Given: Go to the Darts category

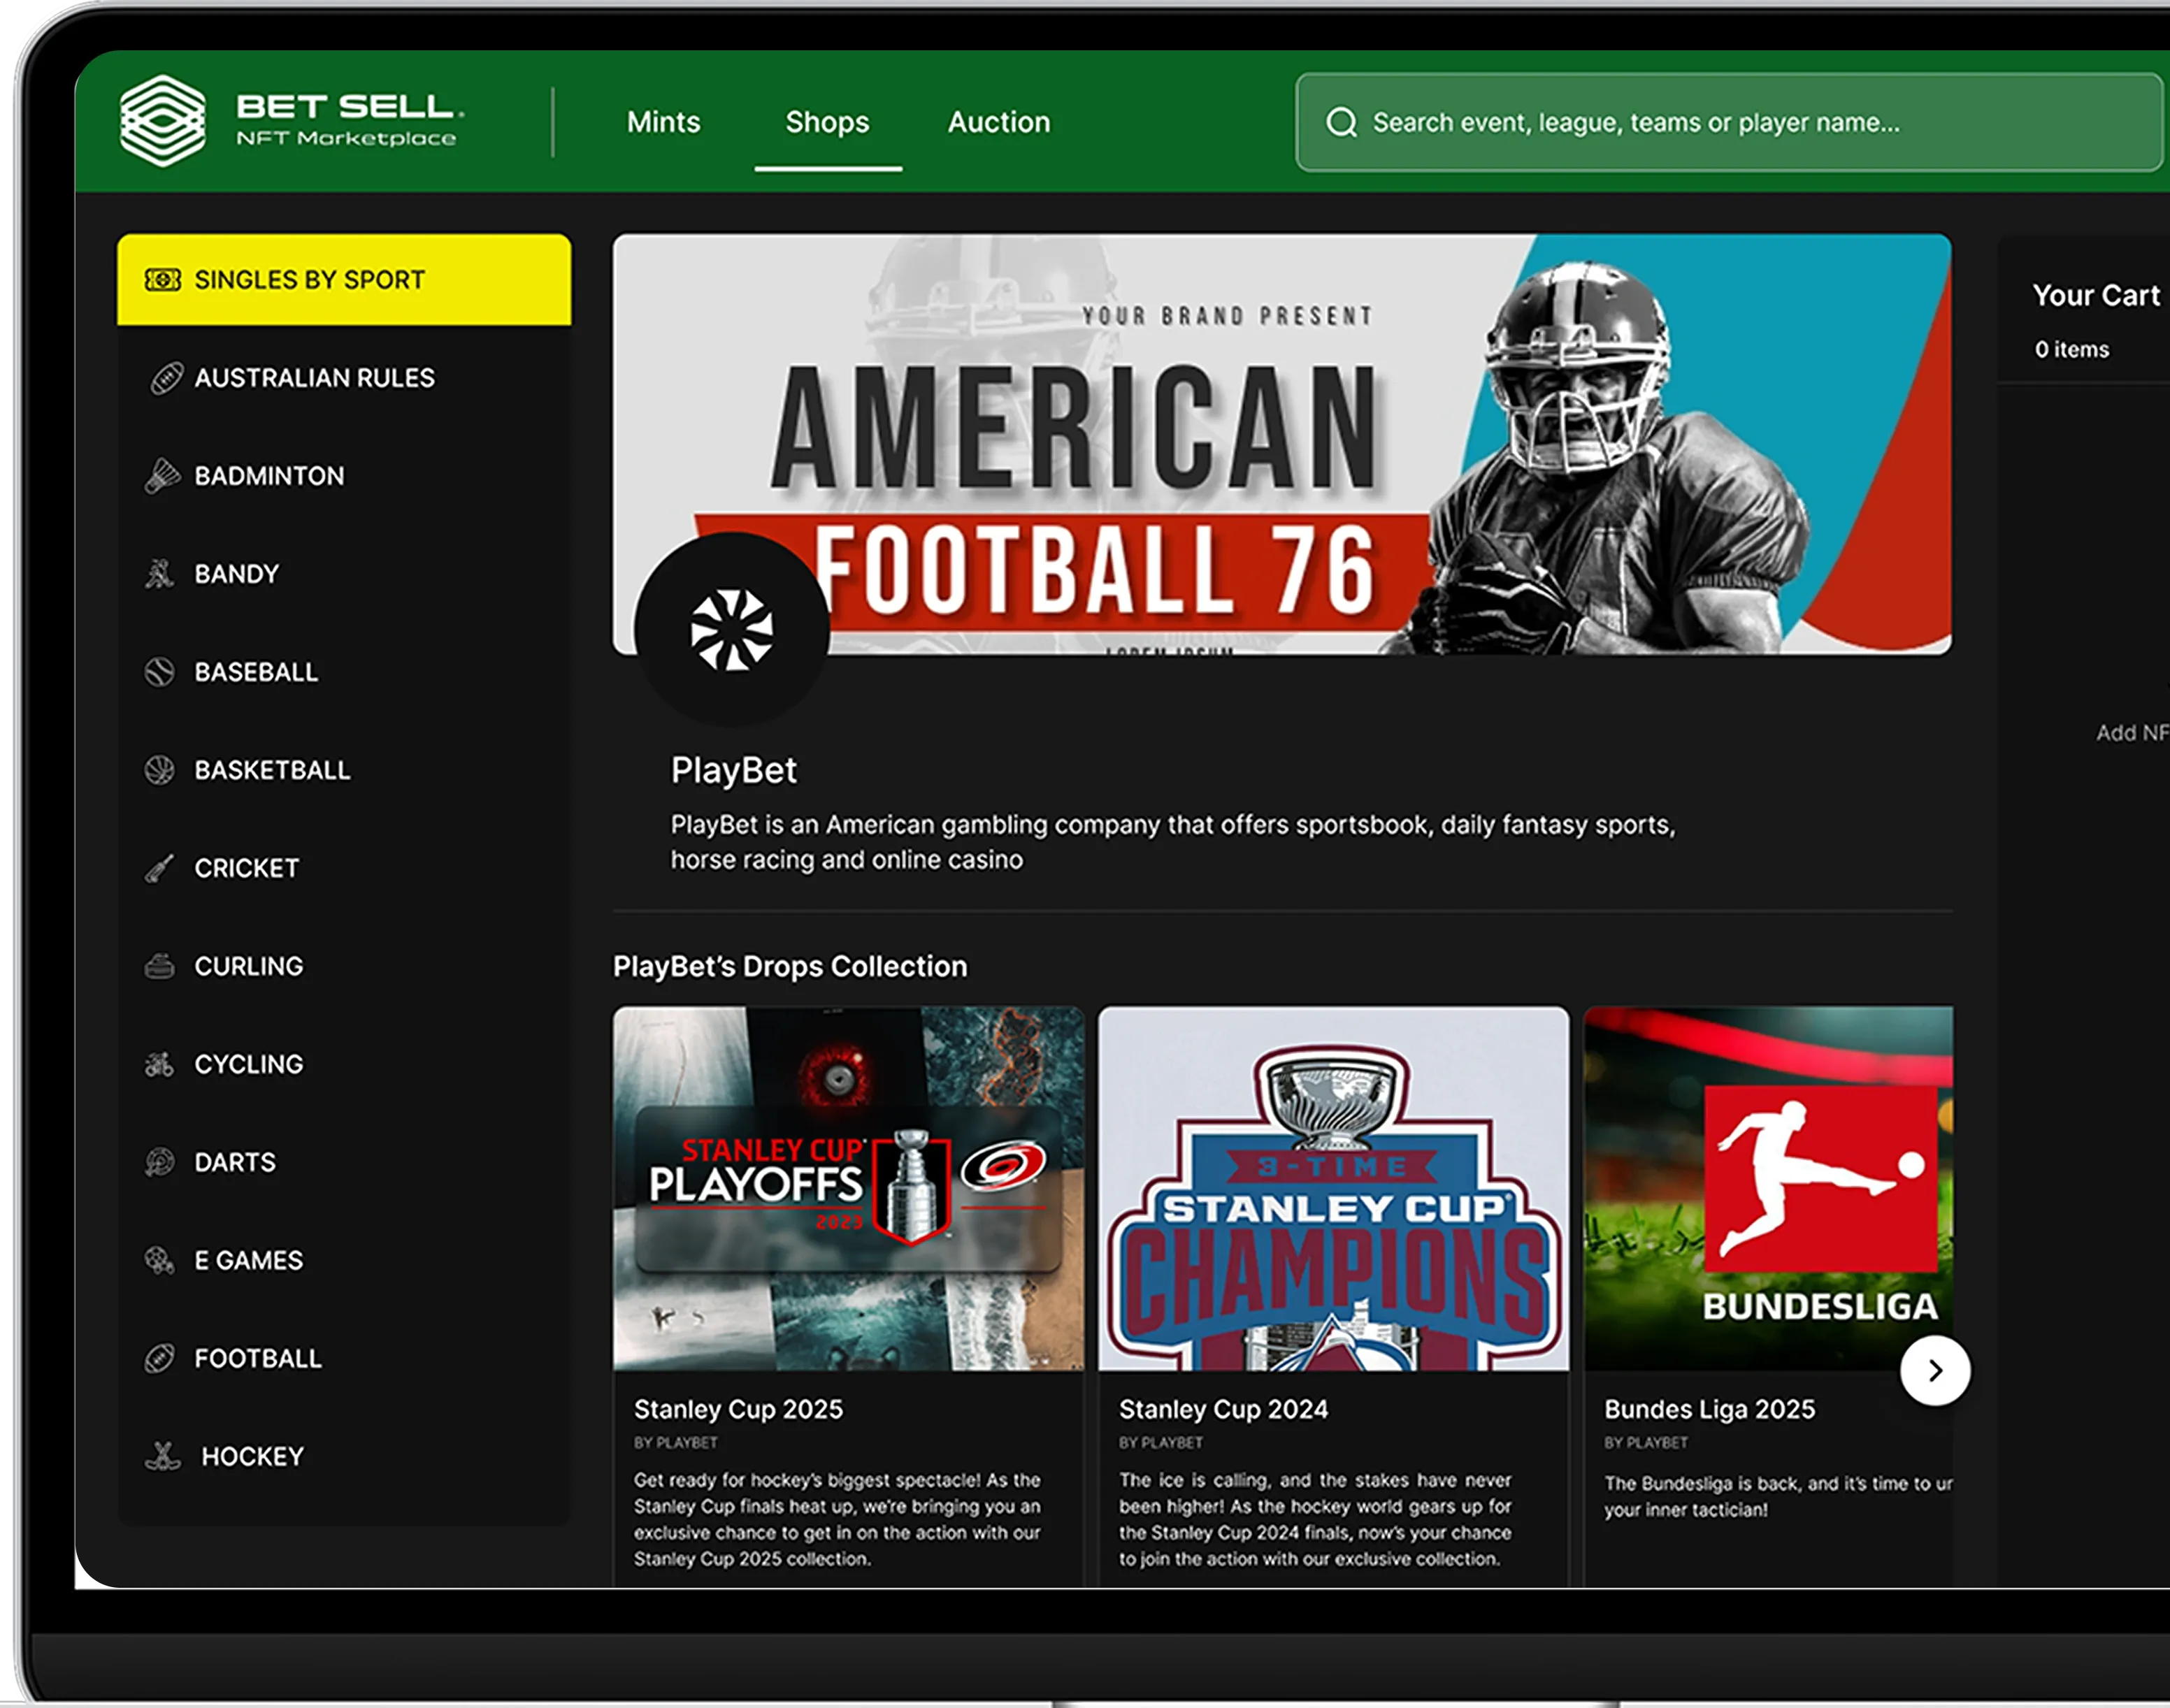Looking at the screenshot, I should [344, 1162].
